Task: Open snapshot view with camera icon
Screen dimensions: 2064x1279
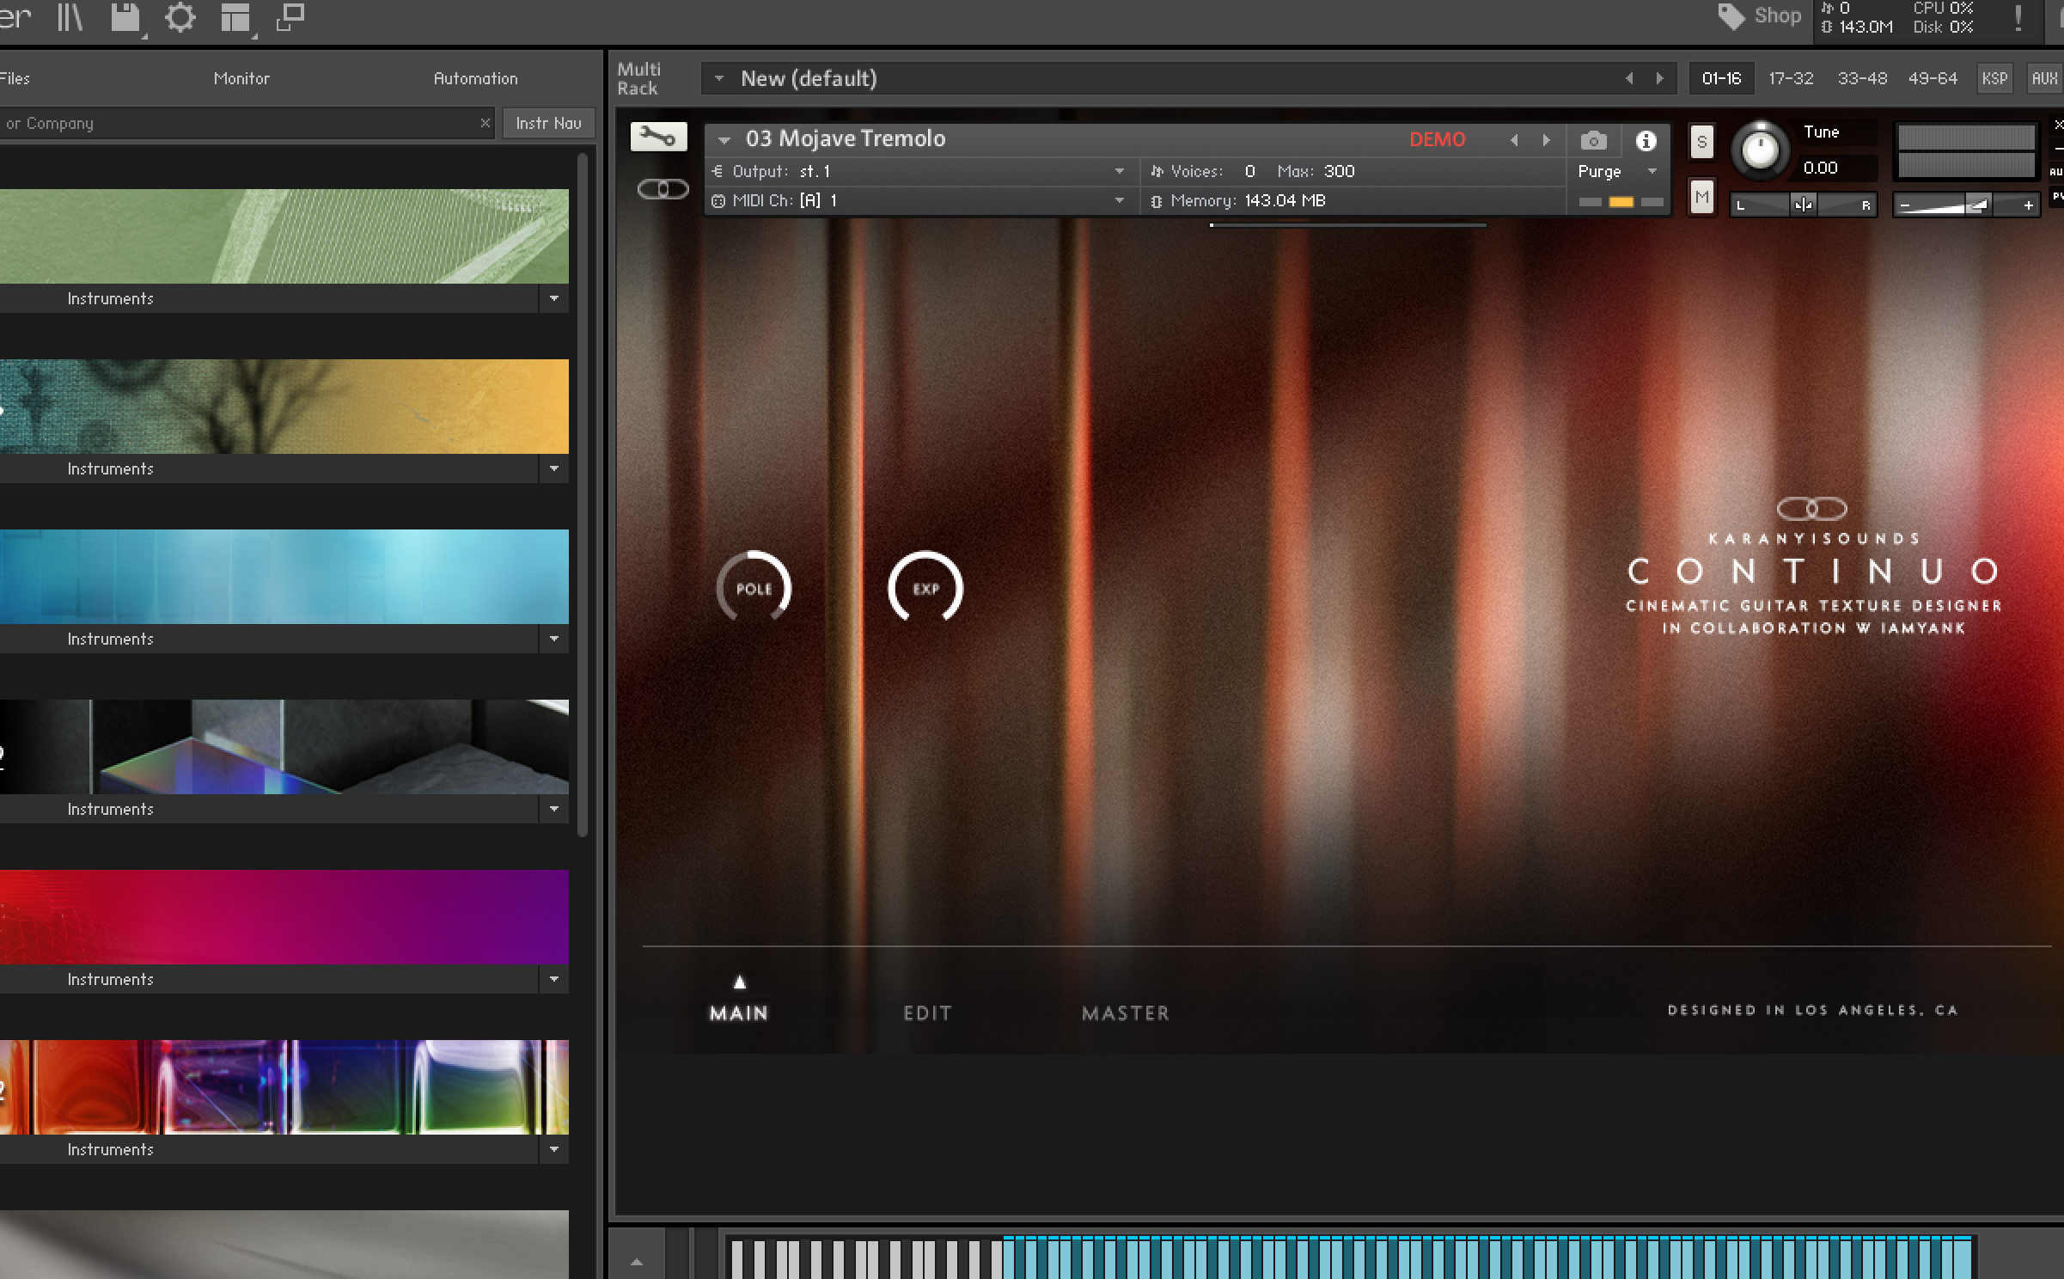Action: point(1593,141)
